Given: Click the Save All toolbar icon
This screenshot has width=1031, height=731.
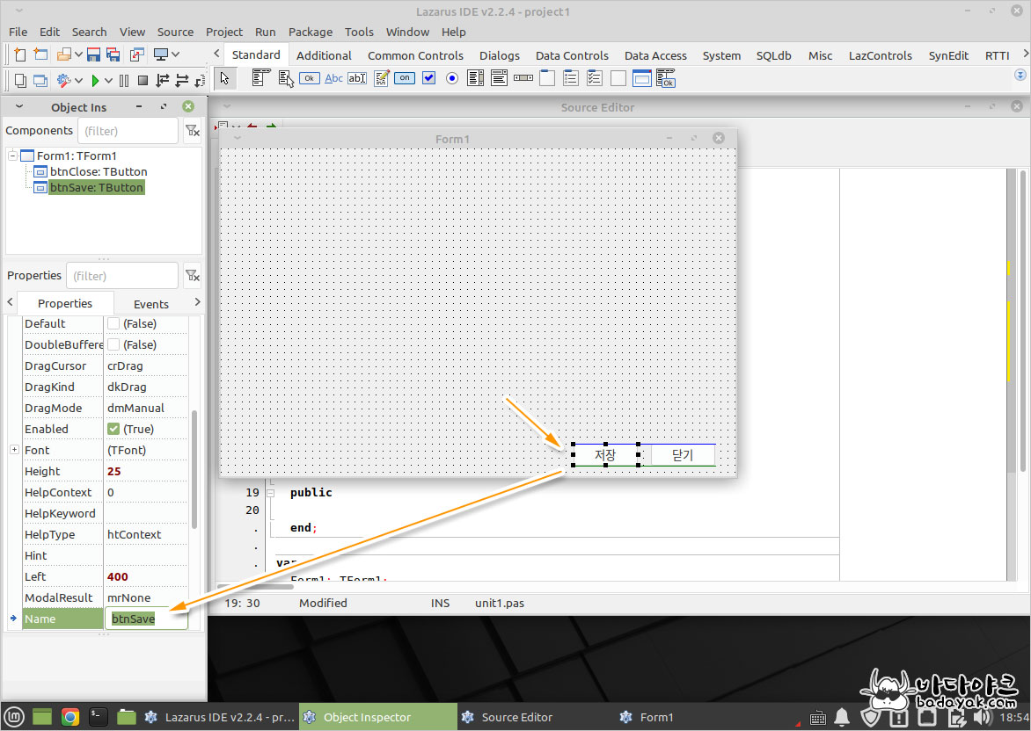Looking at the screenshot, I should click(x=113, y=54).
